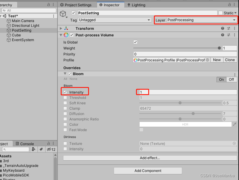Click the label filter icon in Project panel
239x180 pixels.
tap(42, 149)
